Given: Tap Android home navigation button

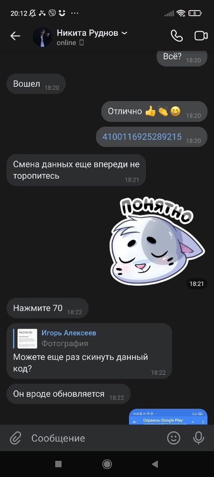Looking at the screenshot, I should [x=107, y=464].
